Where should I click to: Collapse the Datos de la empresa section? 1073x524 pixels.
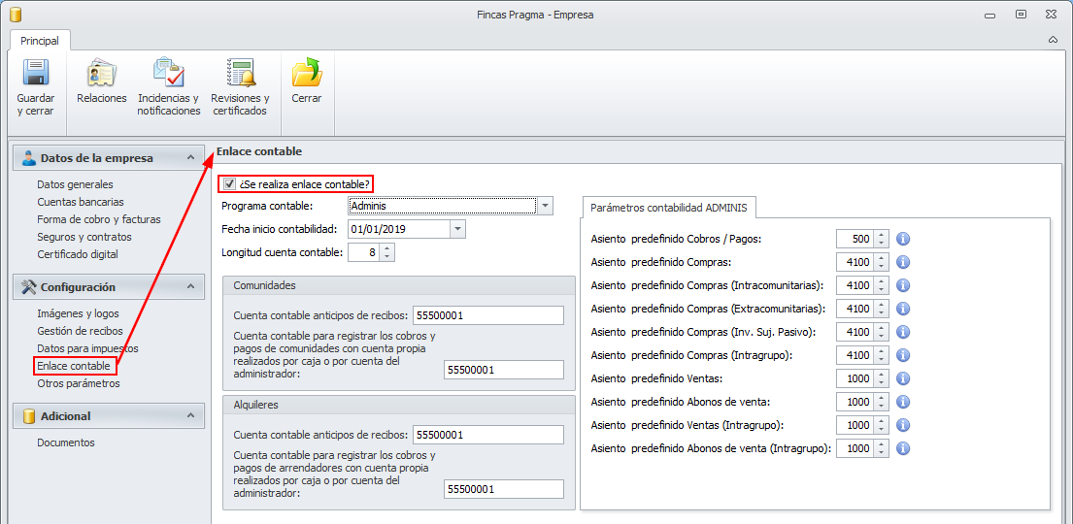(190, 158)
